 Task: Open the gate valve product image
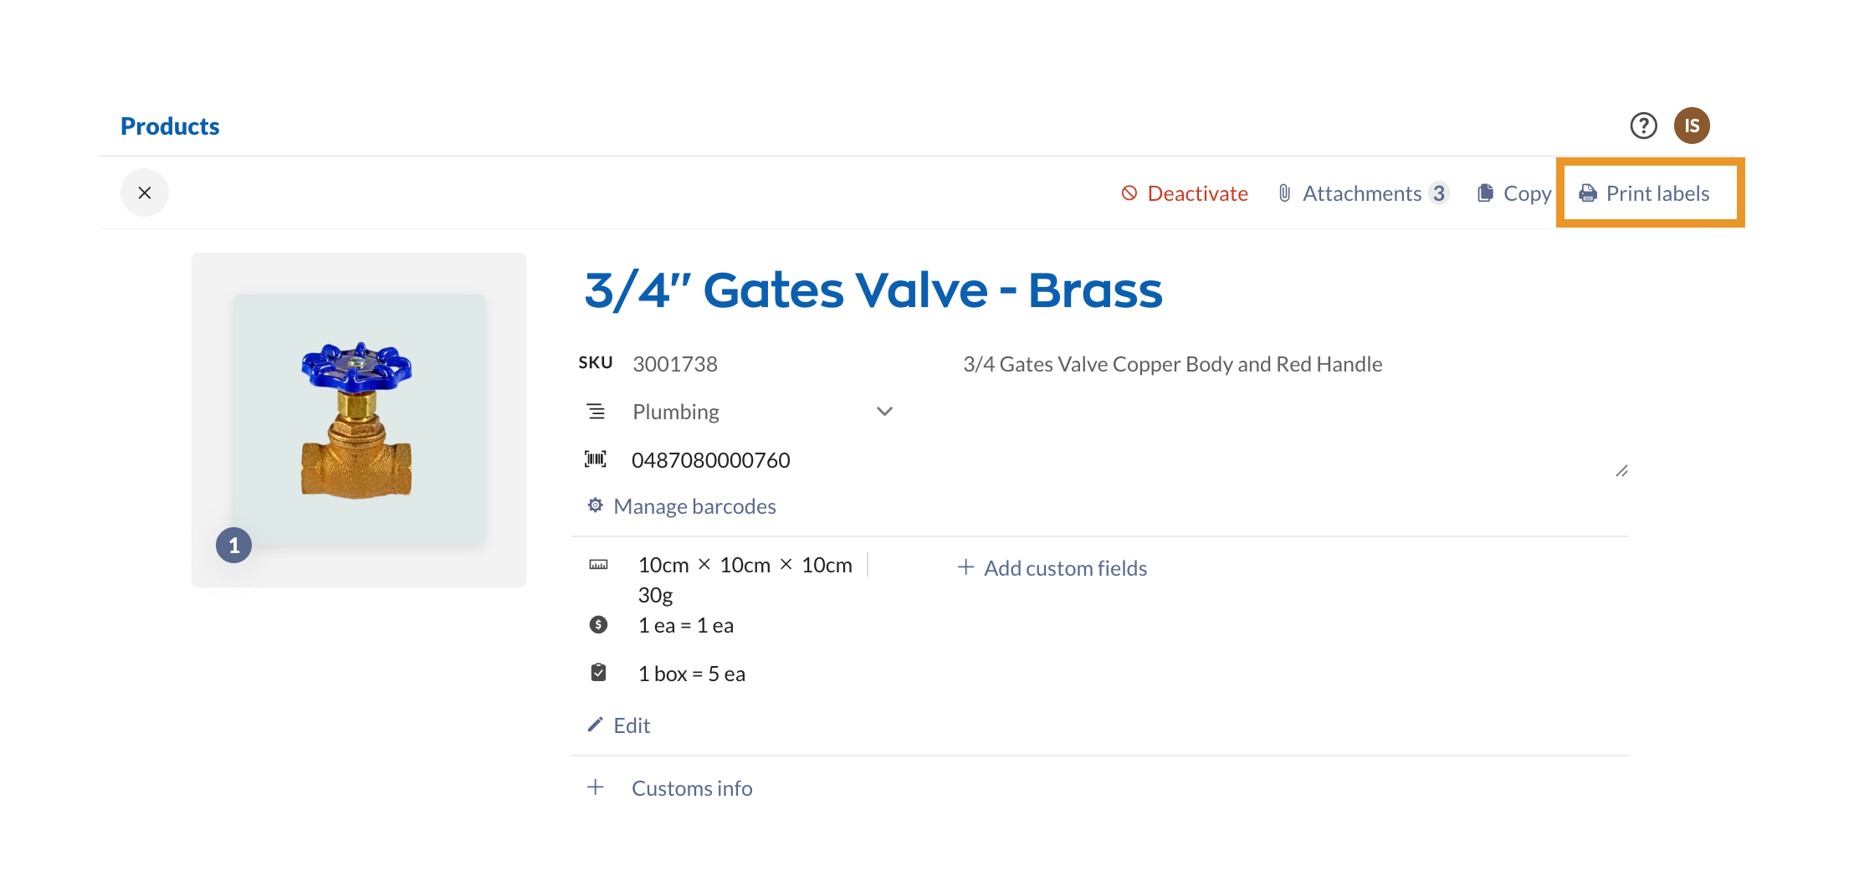pyautogui.click(x=357, y=419)
